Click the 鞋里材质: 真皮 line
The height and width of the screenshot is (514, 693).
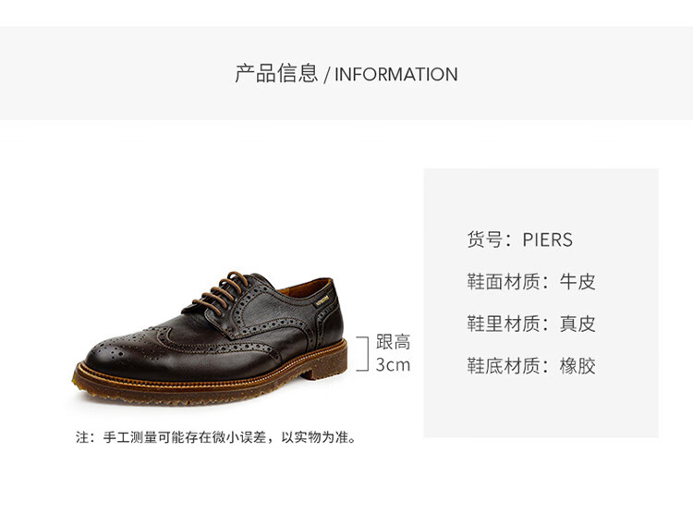tap(531, 324)
